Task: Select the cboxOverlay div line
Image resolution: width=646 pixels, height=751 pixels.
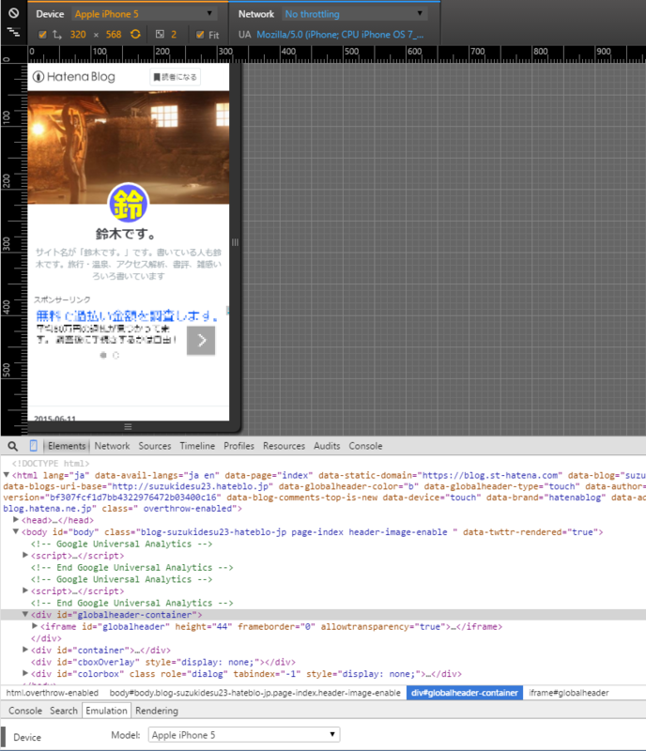Action: (x=163, y=662)
